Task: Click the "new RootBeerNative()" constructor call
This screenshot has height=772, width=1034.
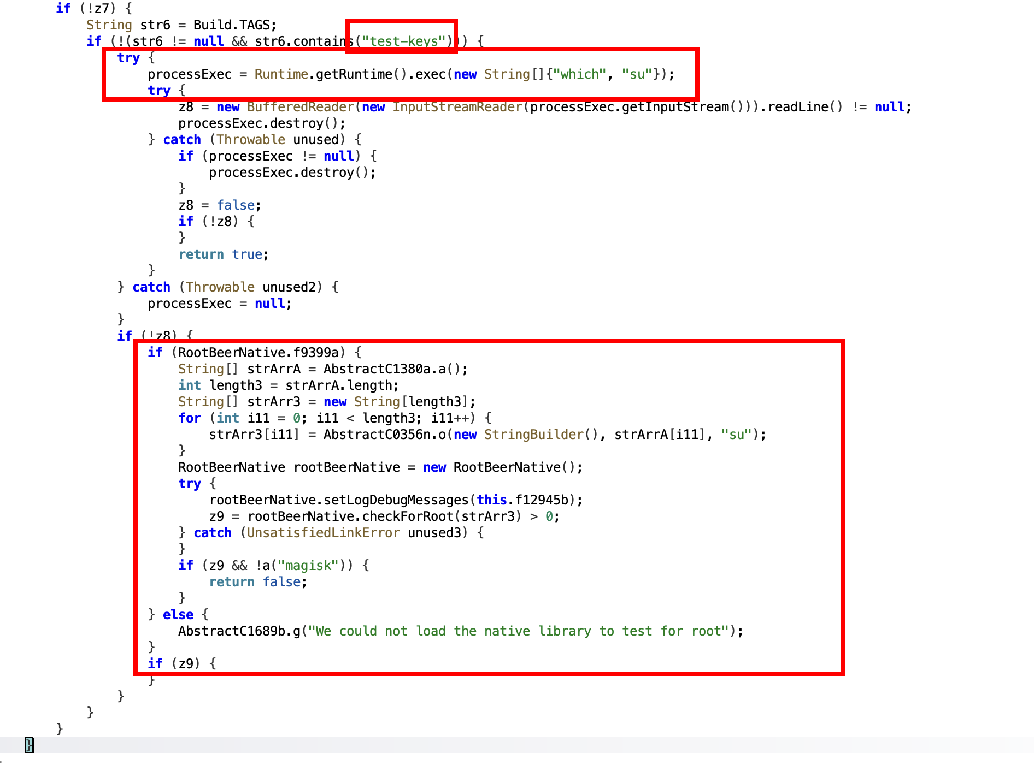Action: [502, 467]
